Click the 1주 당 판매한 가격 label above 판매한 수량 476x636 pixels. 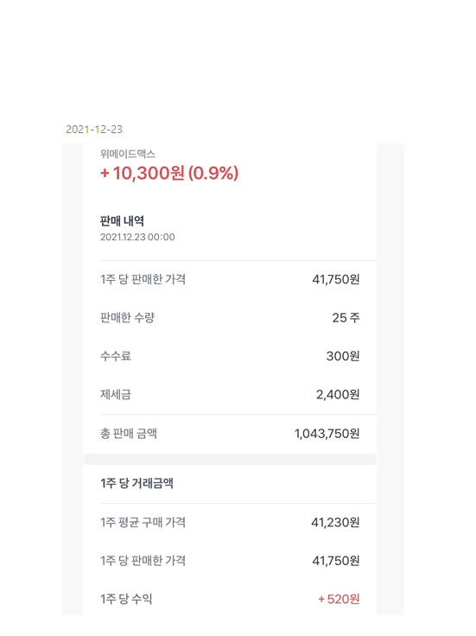coord(143,279)
